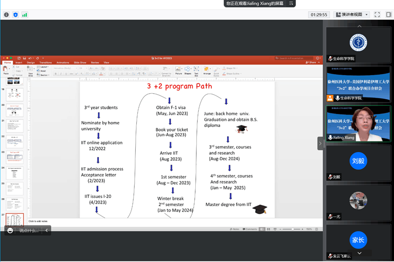Enter fullscreen mode via the expand icon
The image size is (394, 262).
click(377, 15)
